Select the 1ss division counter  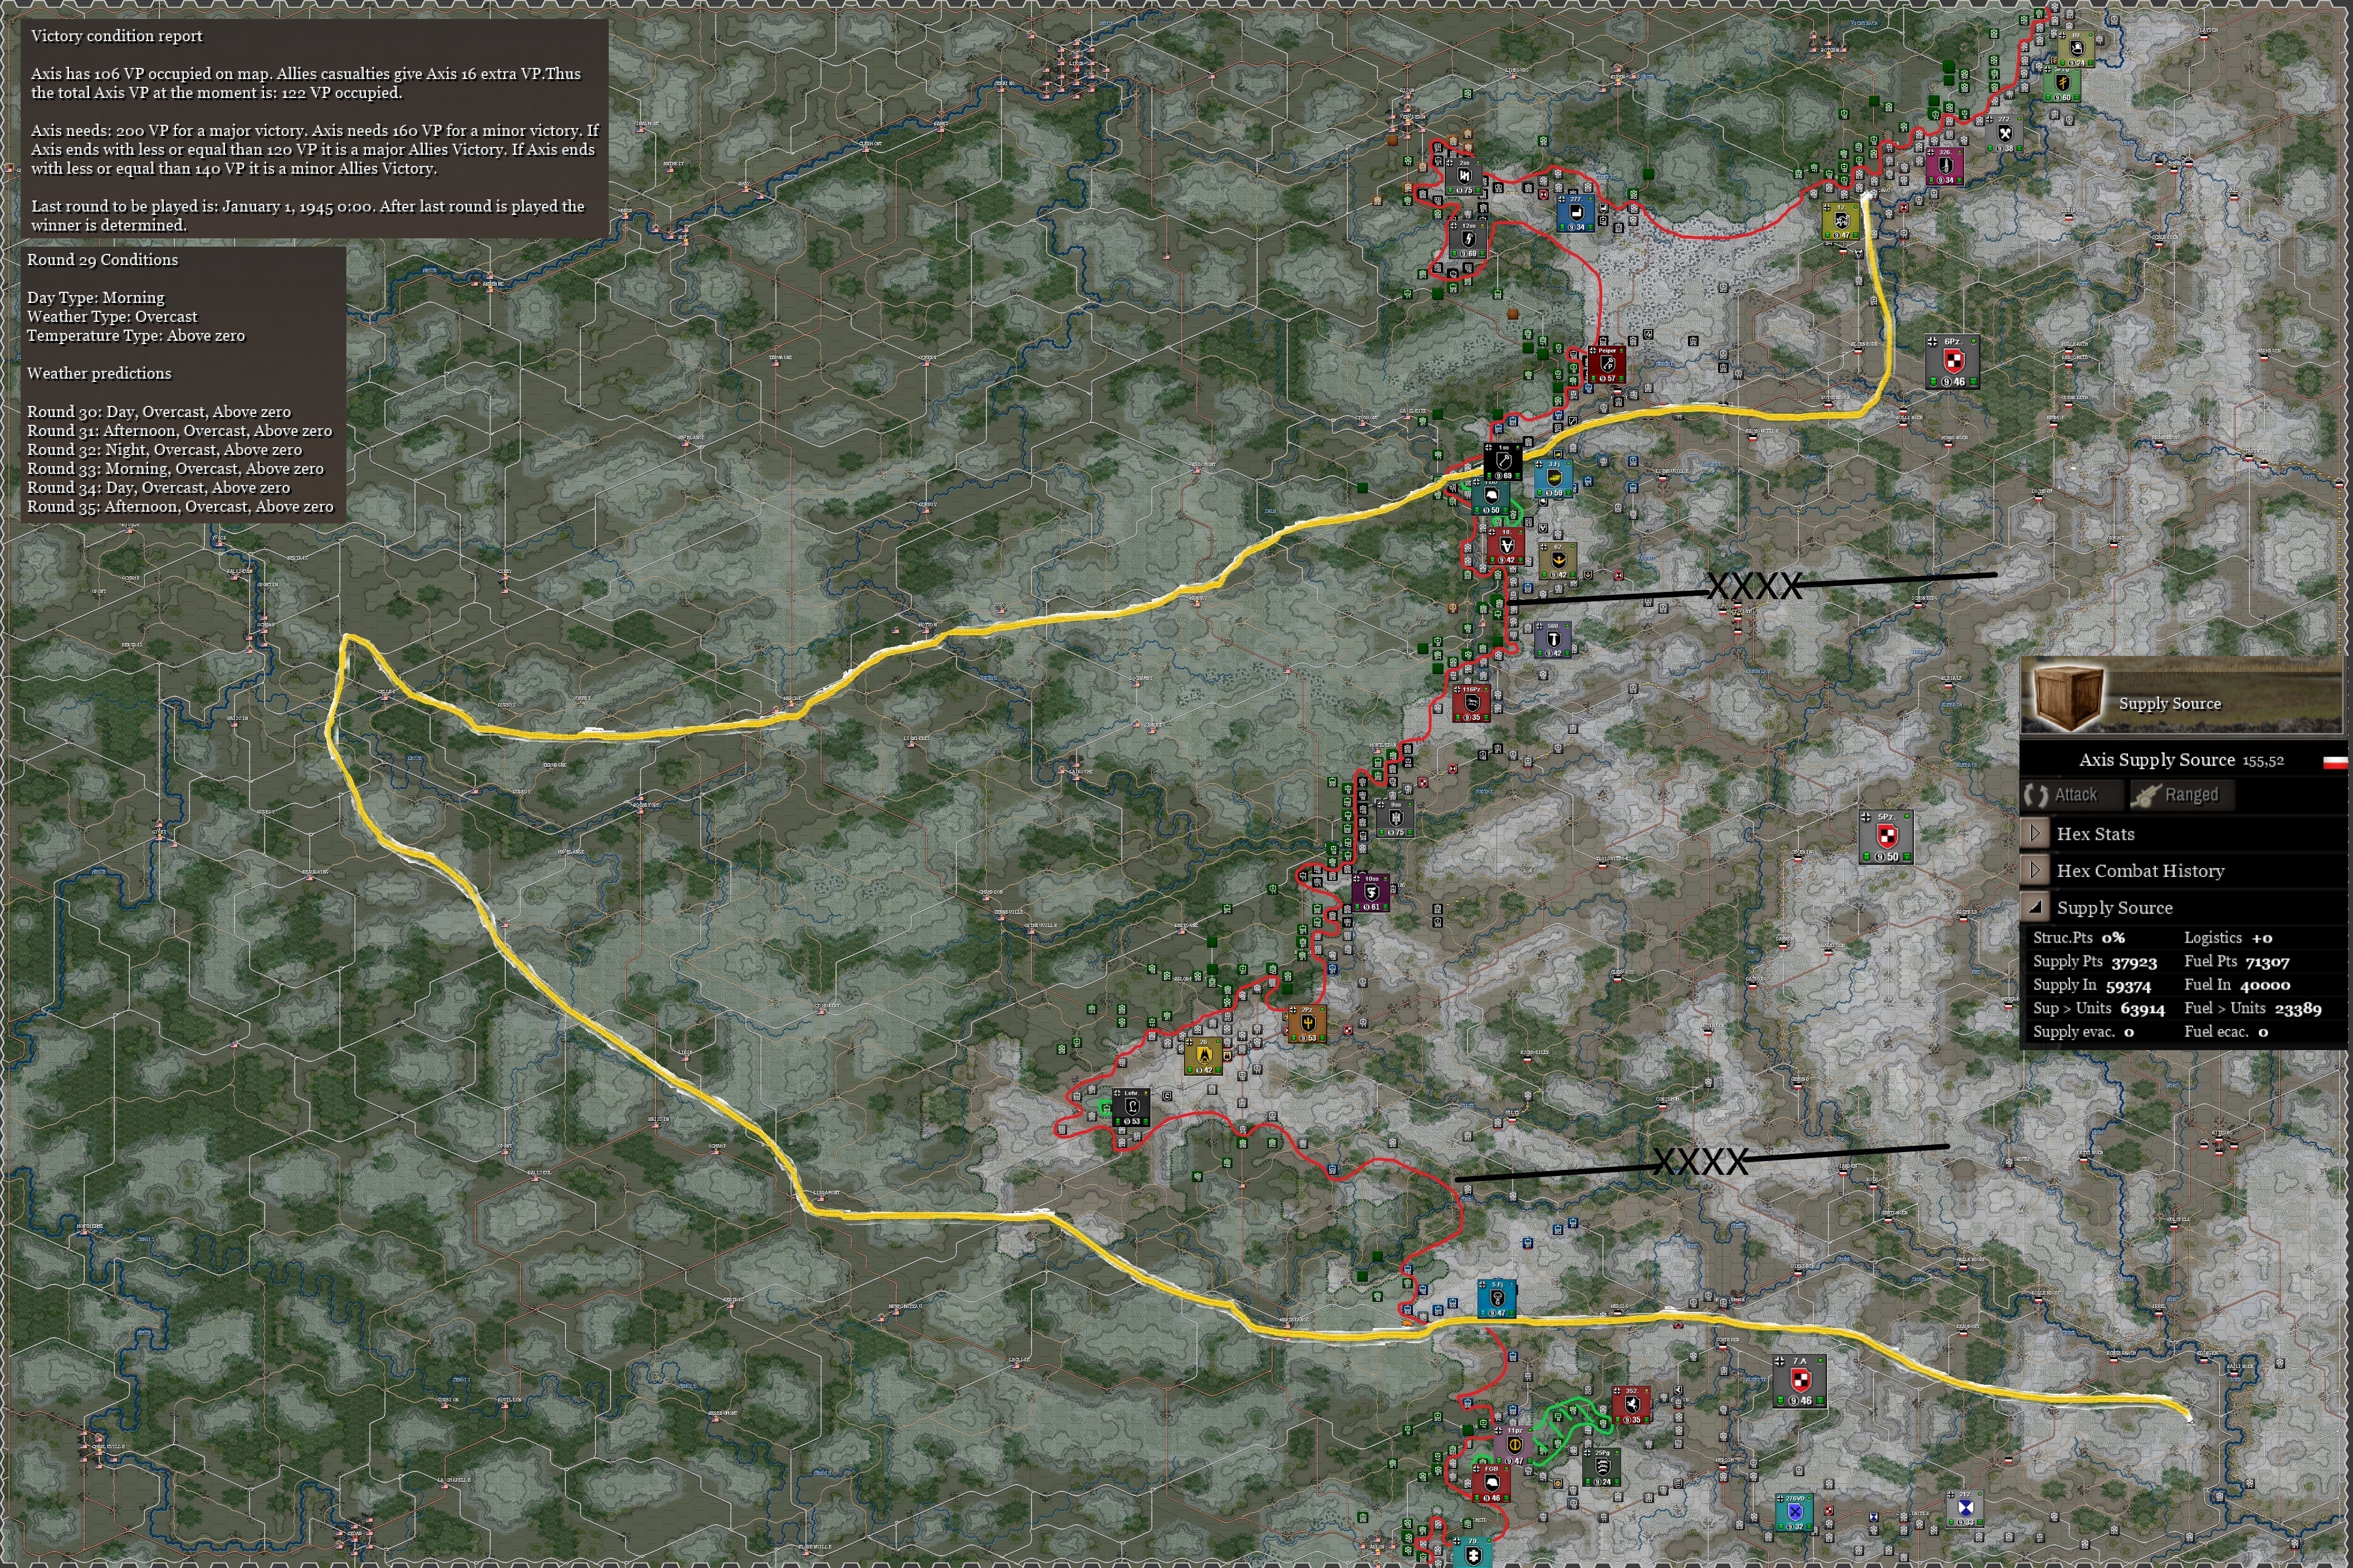pyautogui.click(x=1502, y=461)
